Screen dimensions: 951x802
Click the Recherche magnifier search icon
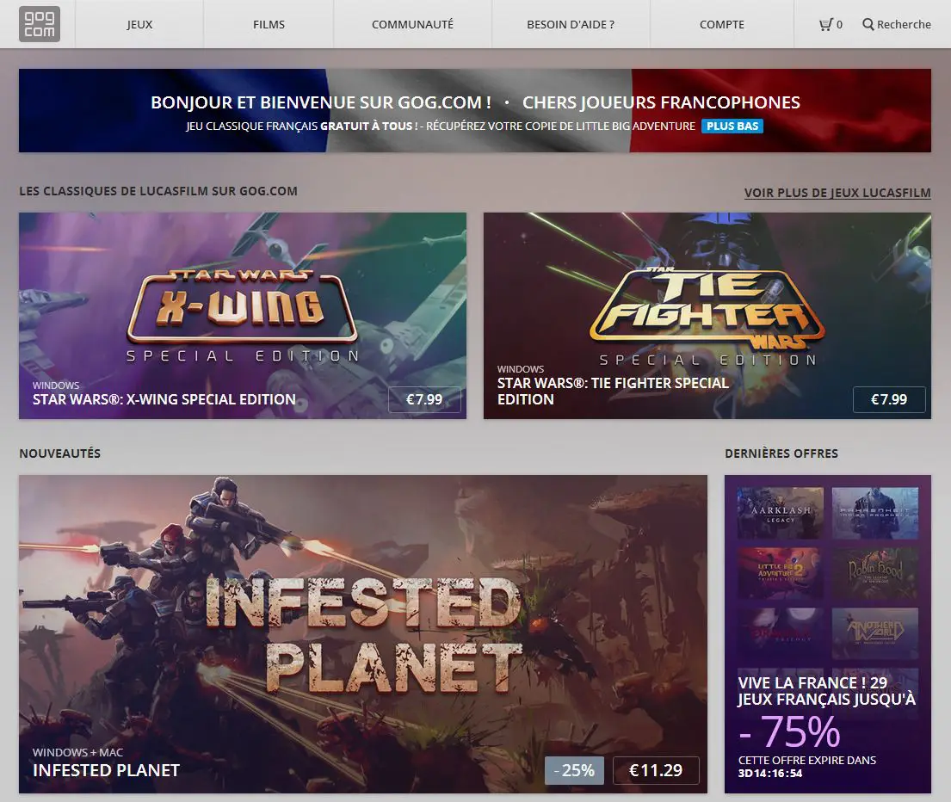click(868, 25)
